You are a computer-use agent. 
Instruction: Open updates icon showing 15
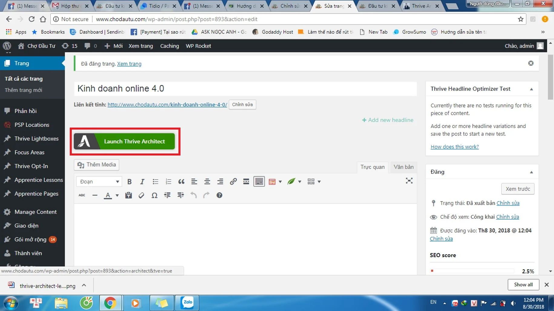click(x=69, y=46)
